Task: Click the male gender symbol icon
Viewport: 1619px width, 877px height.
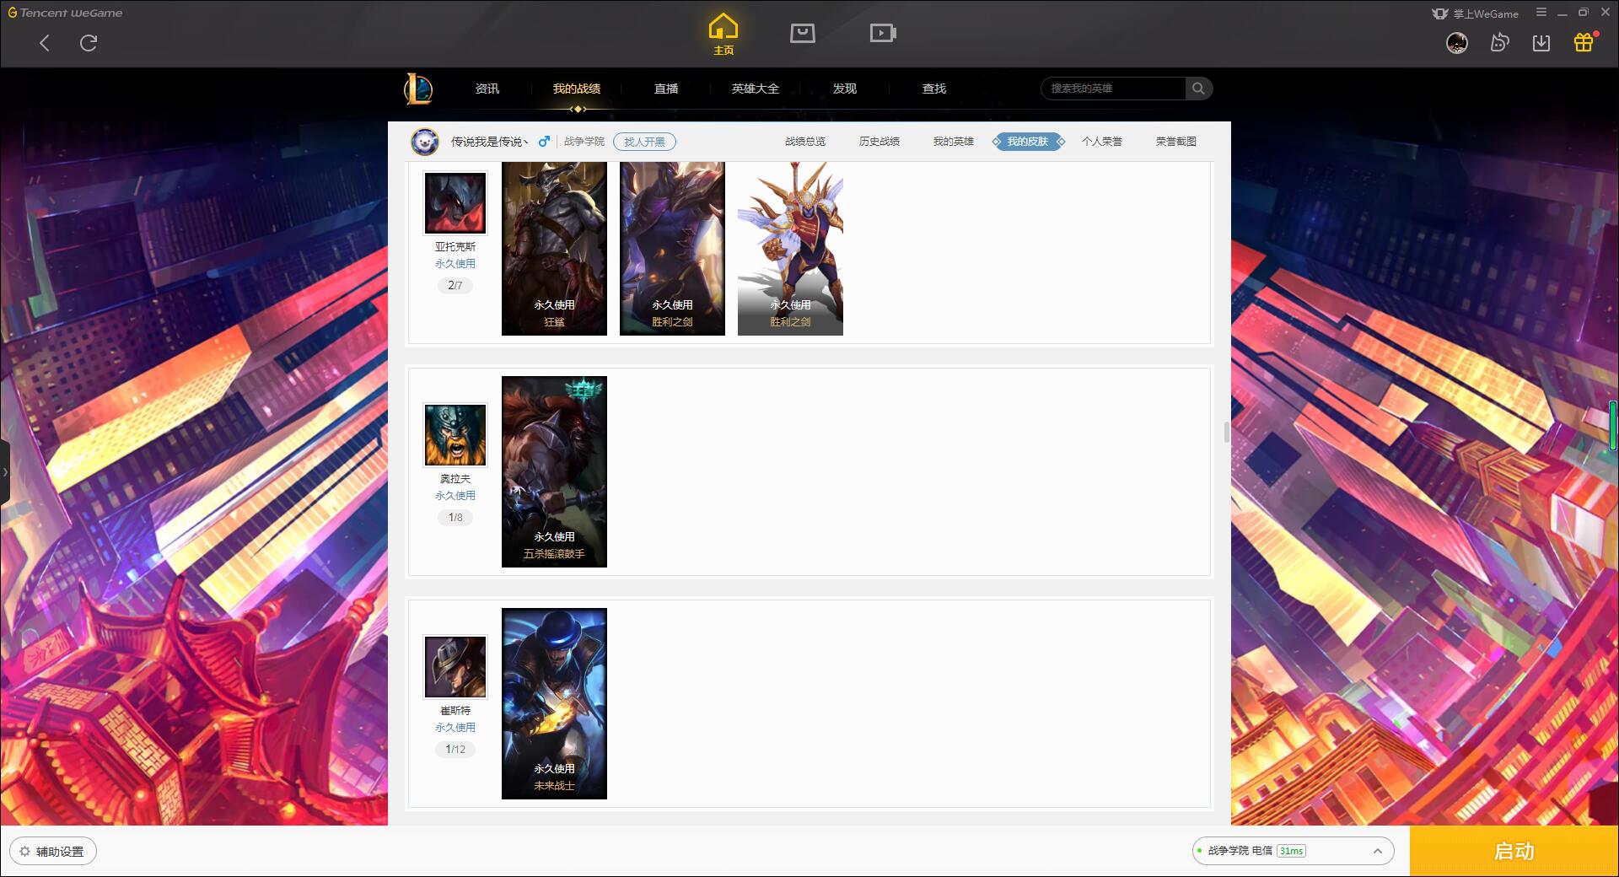Action: point(544,142)
